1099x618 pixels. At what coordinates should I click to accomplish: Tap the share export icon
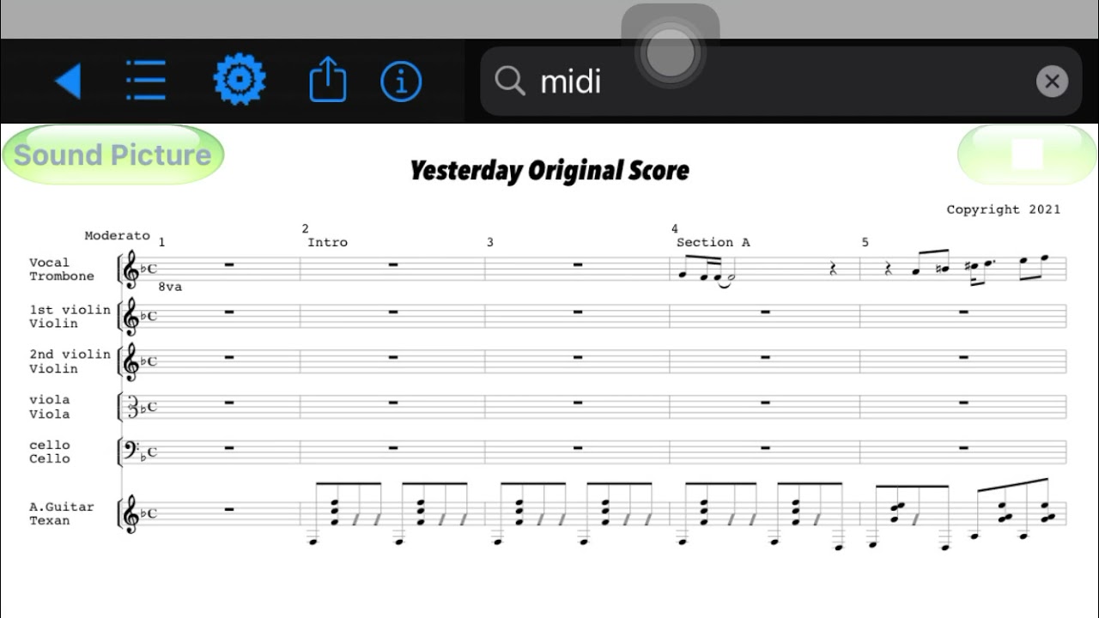[327, 81]
